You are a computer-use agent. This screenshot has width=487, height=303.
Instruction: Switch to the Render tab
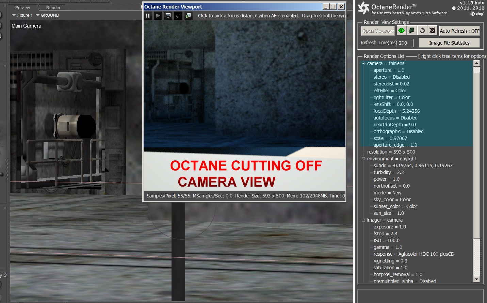point(53,8)
